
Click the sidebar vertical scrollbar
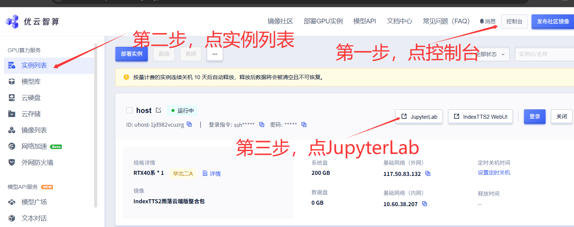pyautogui.click(x=96, y=126)
